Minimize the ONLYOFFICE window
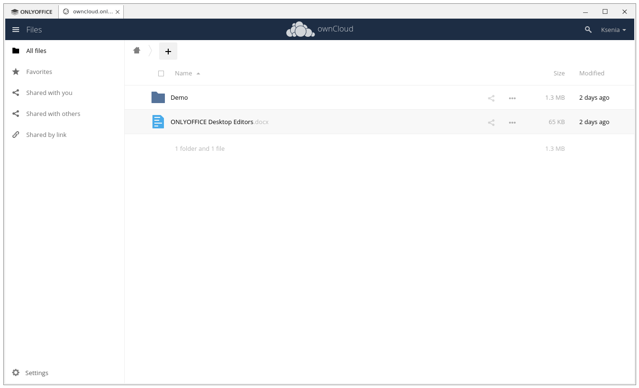The height and width of the screenshot is (388, 639). 585,12
